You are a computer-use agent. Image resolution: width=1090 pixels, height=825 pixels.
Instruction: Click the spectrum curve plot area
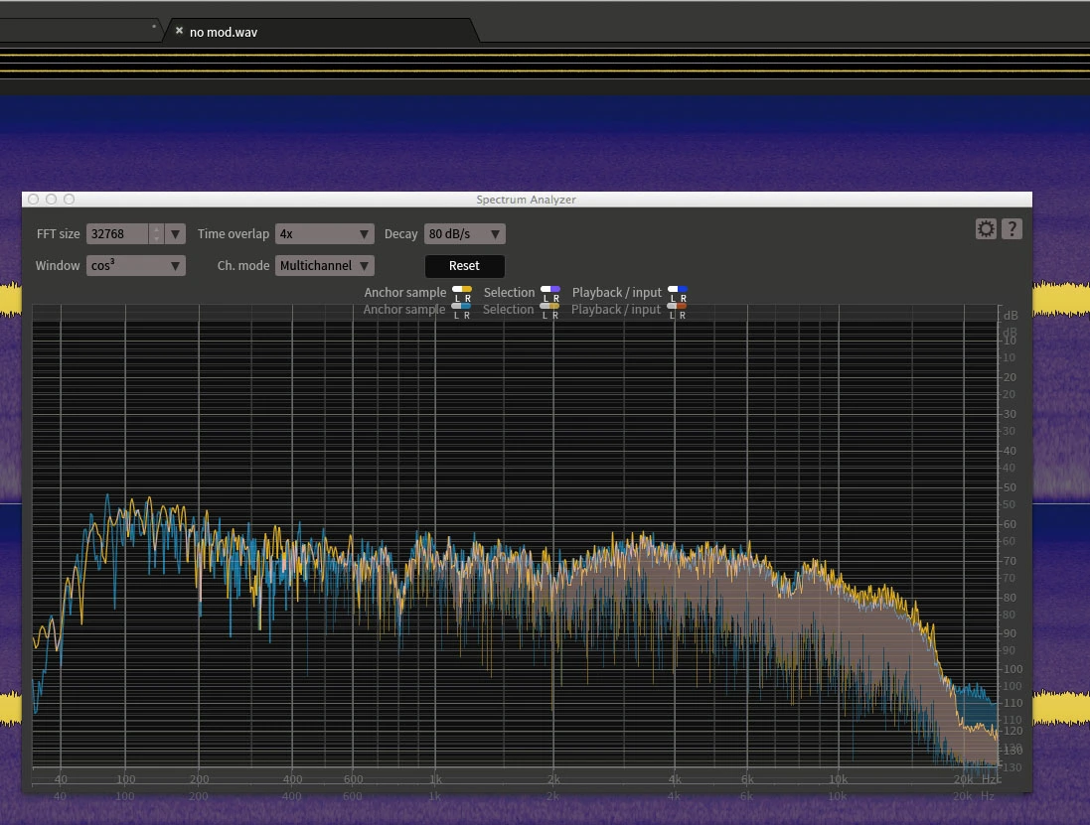point(515,536)
